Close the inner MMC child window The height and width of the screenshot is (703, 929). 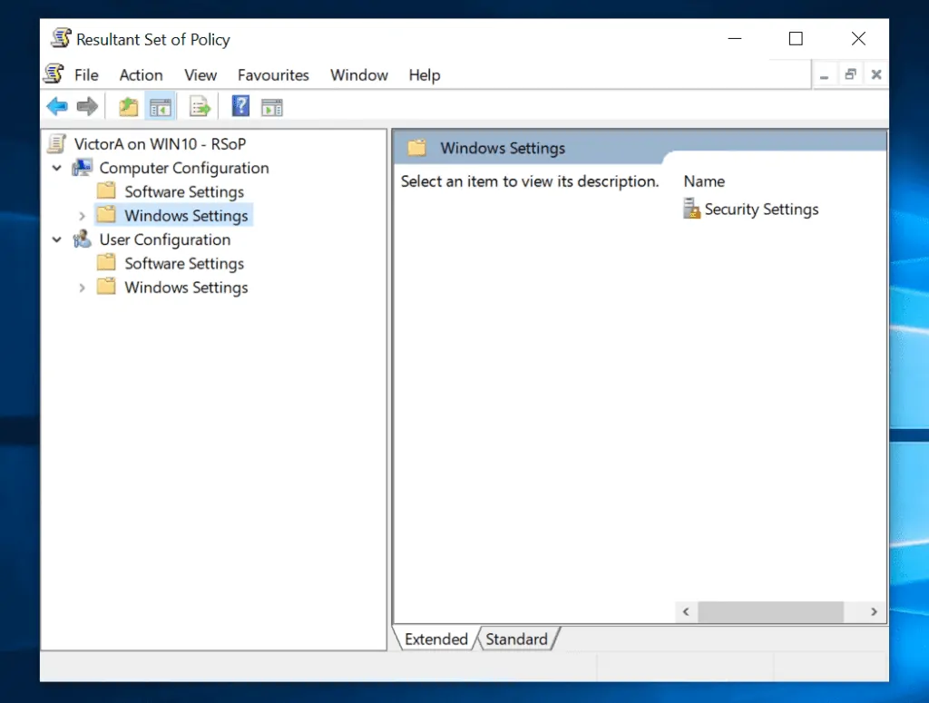coord(876,74)
